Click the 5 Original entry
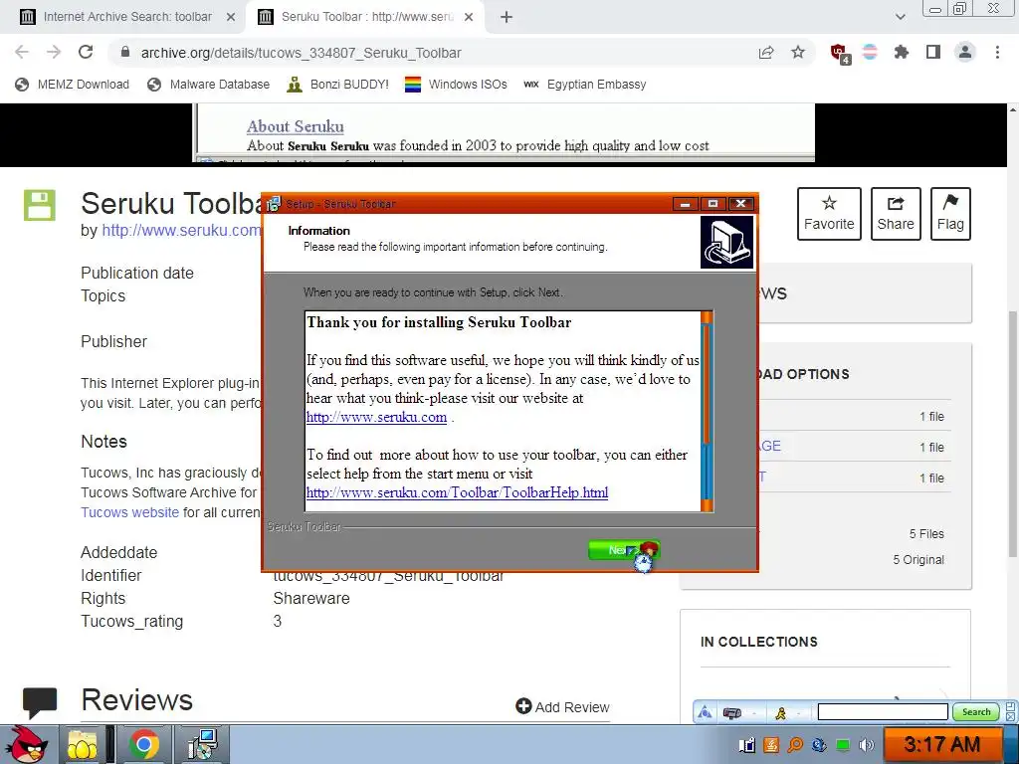Viewport: 1019px width, 764px height. click(918, 560)
